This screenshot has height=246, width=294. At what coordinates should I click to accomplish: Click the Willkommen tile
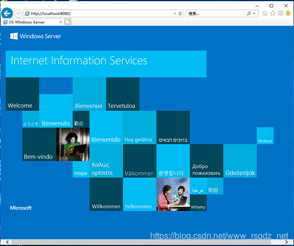click(x=106, y=194)
